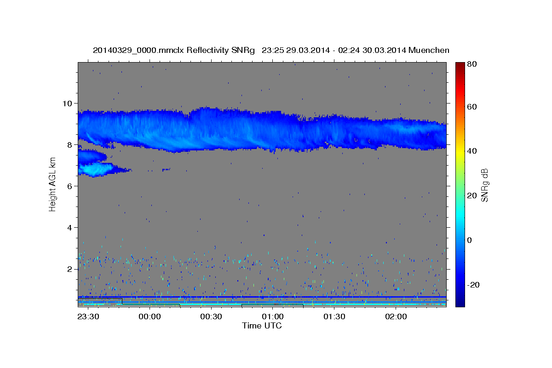The image size is (552, 368).
Task: Click the colorbar value 0
Action: [x=470, y=240]
